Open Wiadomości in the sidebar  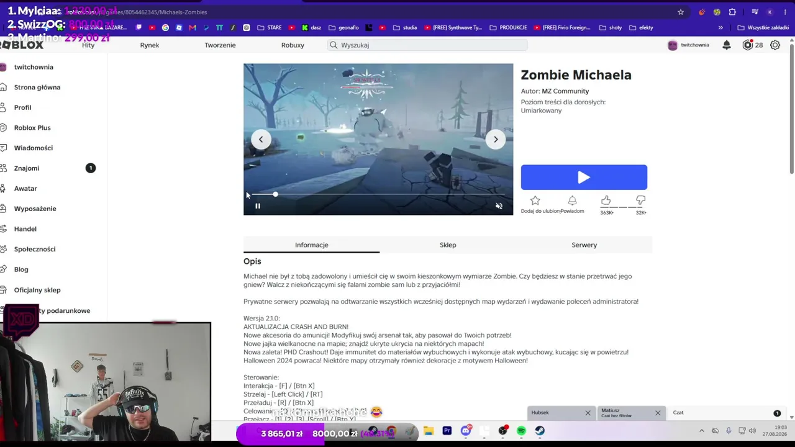[34, 148]
